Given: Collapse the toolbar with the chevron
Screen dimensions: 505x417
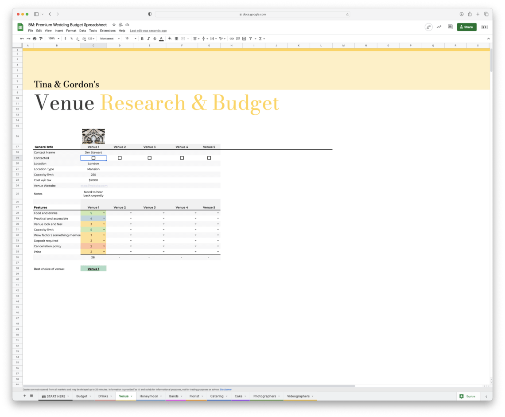Looking at the screenshot, I should [x=488, y=39].
